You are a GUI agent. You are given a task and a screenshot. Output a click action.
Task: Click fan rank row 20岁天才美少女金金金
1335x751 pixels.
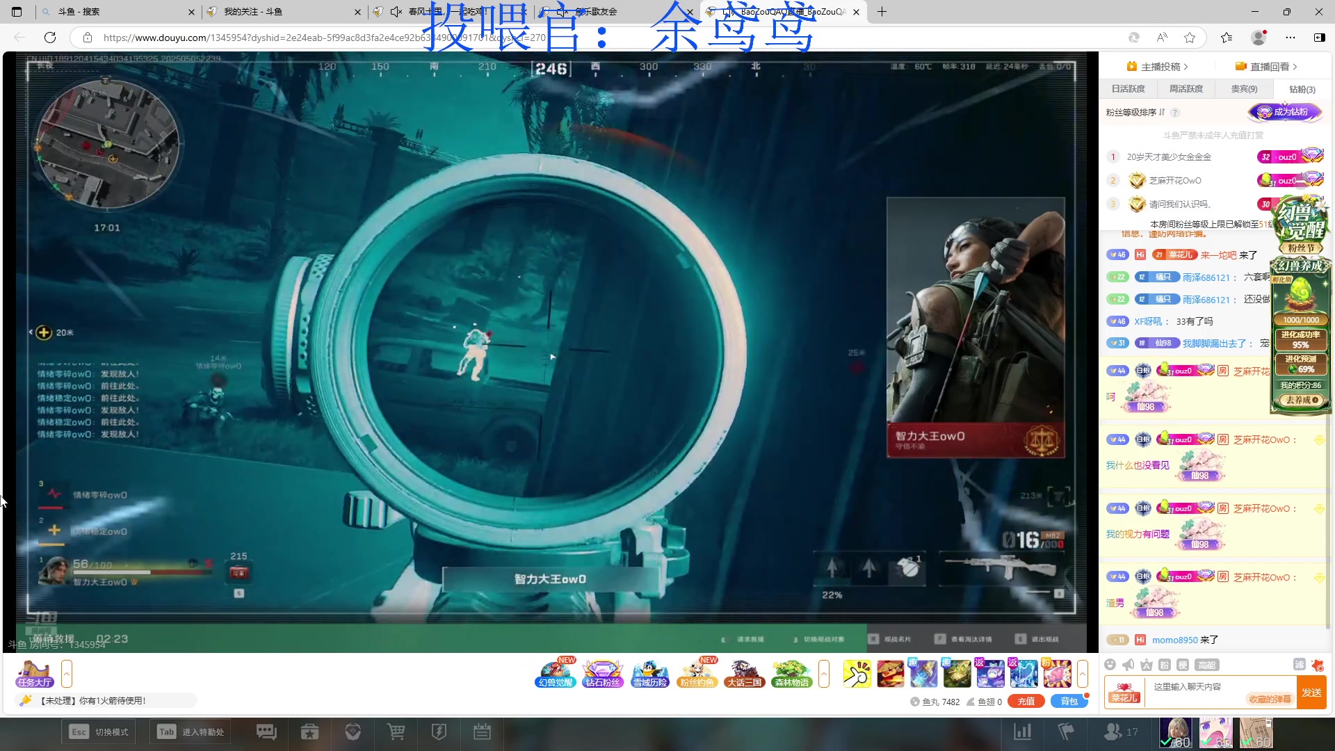coord(1213,157)
